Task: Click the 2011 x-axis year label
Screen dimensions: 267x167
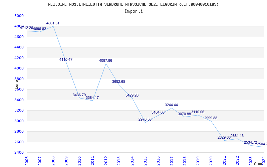Action: (93, 161)
